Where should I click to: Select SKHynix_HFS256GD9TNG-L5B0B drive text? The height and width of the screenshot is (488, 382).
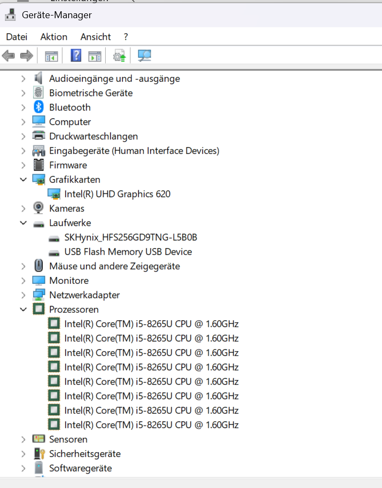coord(131,237)
